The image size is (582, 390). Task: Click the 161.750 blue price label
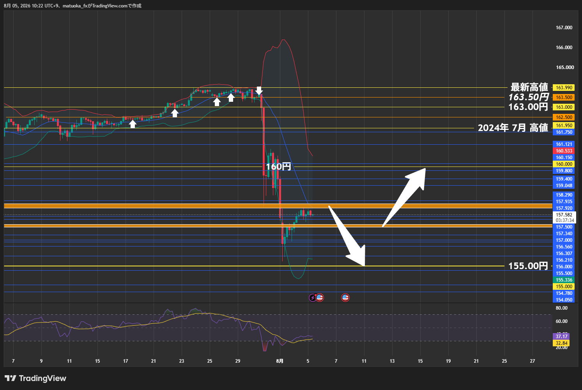coord(564,132)
